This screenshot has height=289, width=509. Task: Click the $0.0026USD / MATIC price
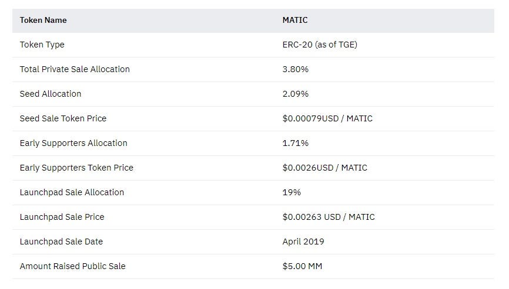pos(324,168)
